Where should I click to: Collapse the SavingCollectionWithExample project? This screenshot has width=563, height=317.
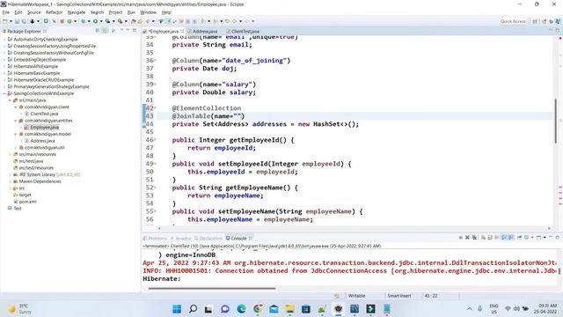coord(4,93)
